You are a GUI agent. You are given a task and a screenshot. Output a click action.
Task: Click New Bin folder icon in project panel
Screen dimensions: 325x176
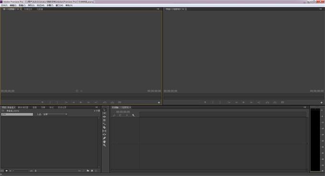point(88,171)
